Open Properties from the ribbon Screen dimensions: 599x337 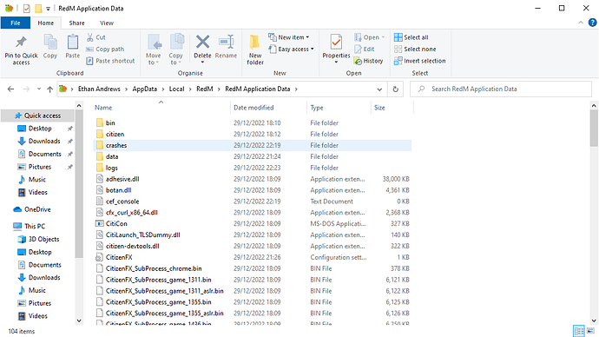point(336,49)
